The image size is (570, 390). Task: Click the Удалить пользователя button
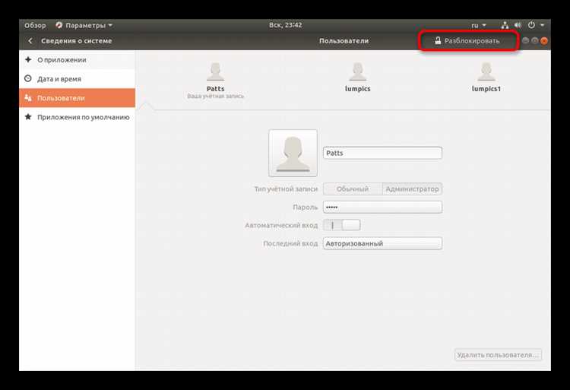[x=498, y=355]
